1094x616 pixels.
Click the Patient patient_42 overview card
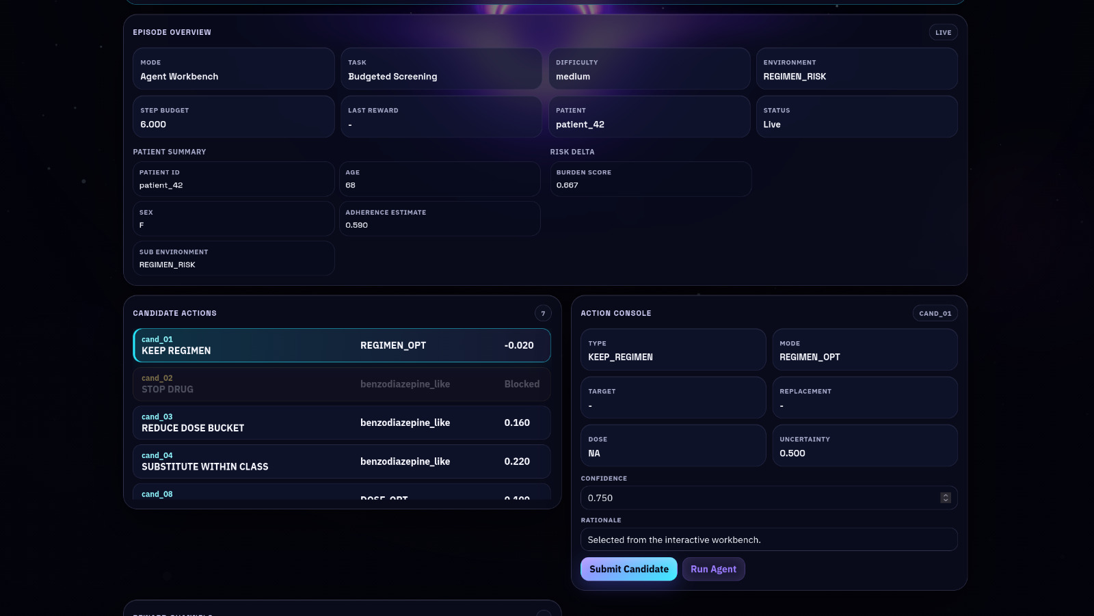click(x=650, y=116)
